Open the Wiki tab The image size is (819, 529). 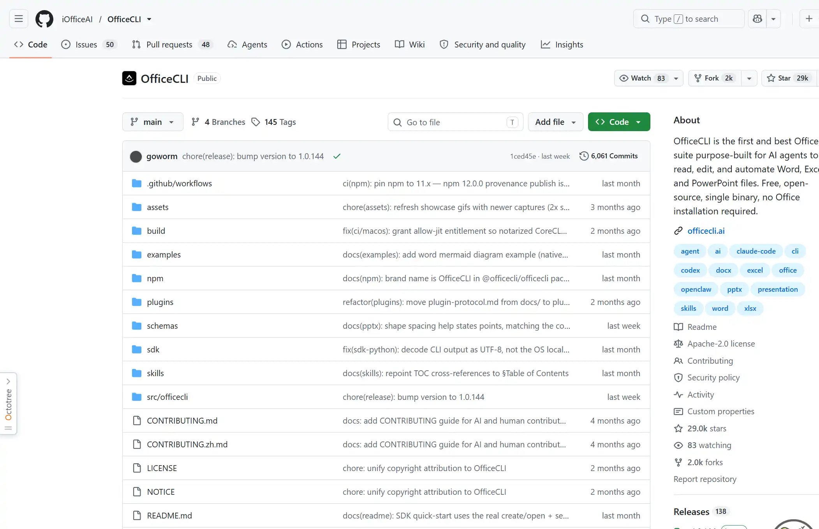(x=410, y=44)
